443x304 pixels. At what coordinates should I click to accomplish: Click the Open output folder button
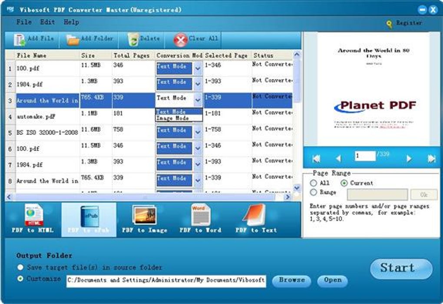(333, 280)
